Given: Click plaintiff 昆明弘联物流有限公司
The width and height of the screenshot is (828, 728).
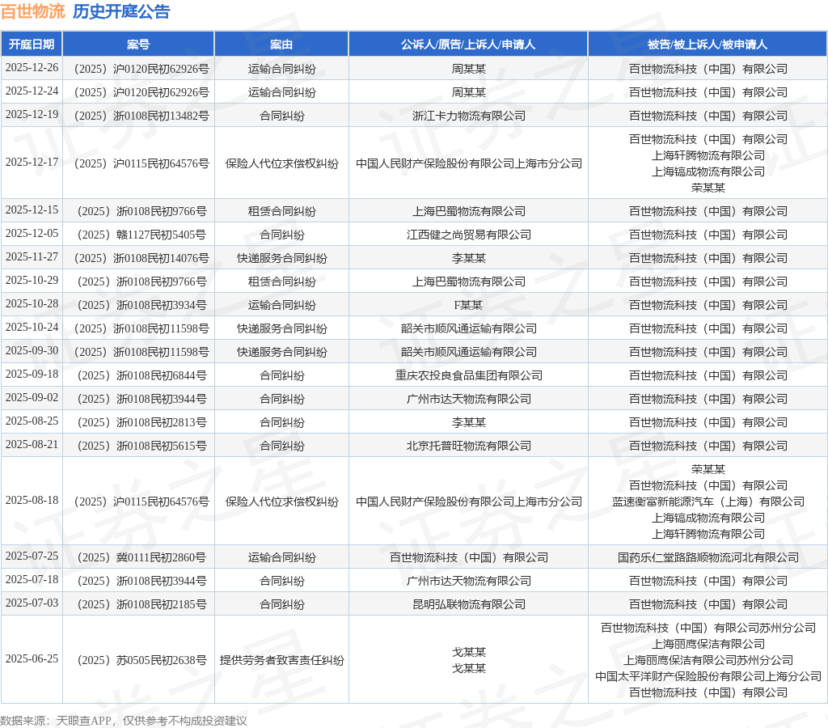Looking at the screenshot, I should (x=468, y=604).
